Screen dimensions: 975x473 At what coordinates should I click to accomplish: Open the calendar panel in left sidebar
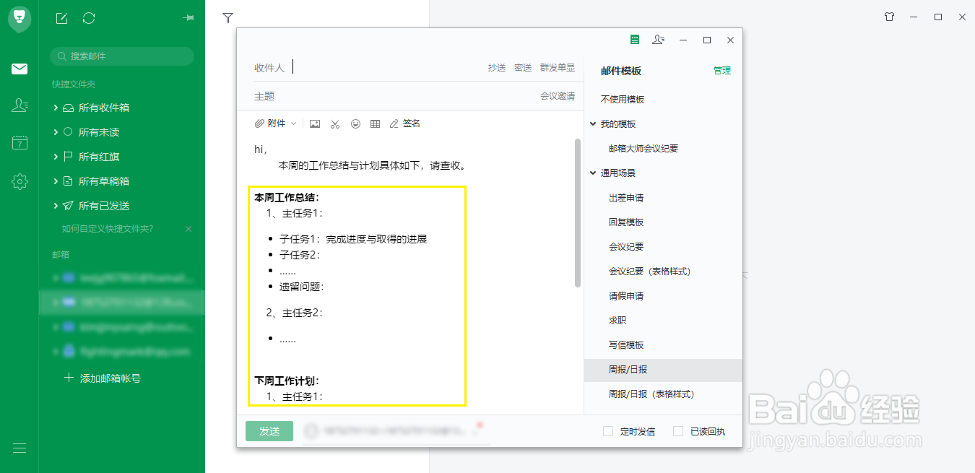(x=19, y=142)
